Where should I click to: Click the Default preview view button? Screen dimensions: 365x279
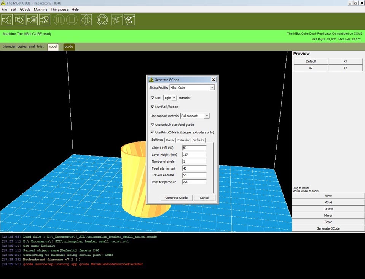click(311, 61)
